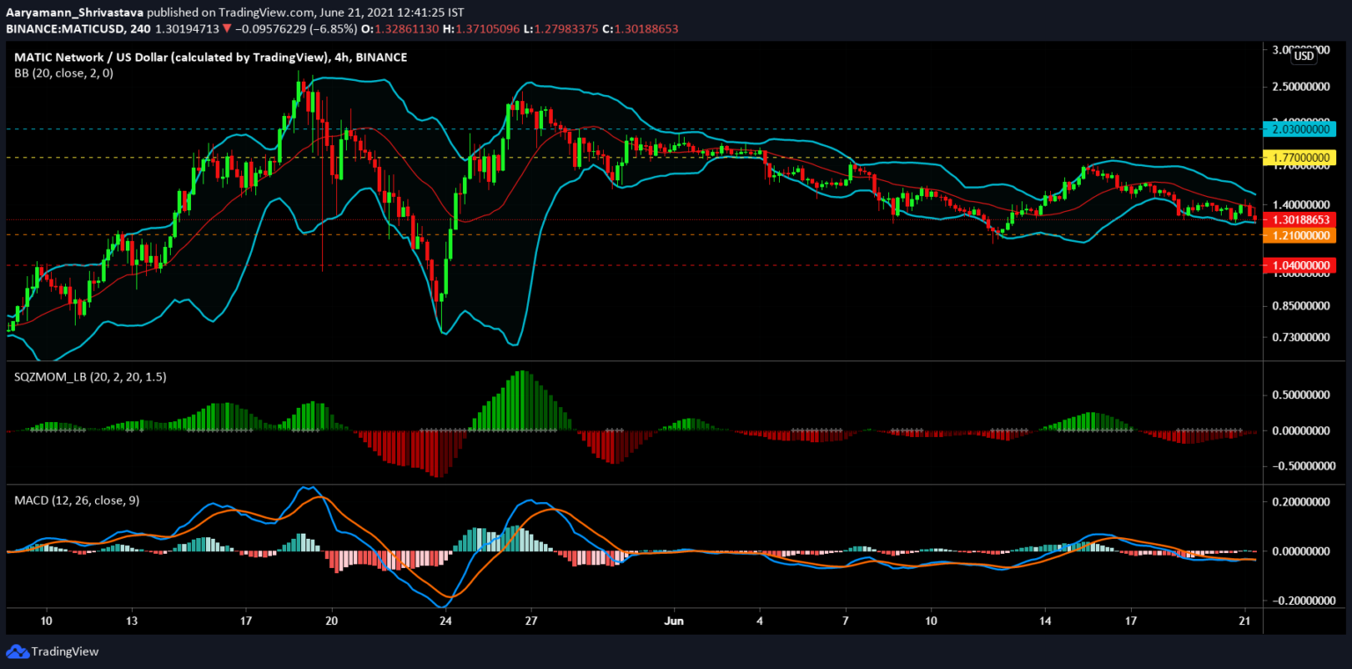Click the 1.77000000 yellow price label

pyautogui.click(x=1300, y=158)
